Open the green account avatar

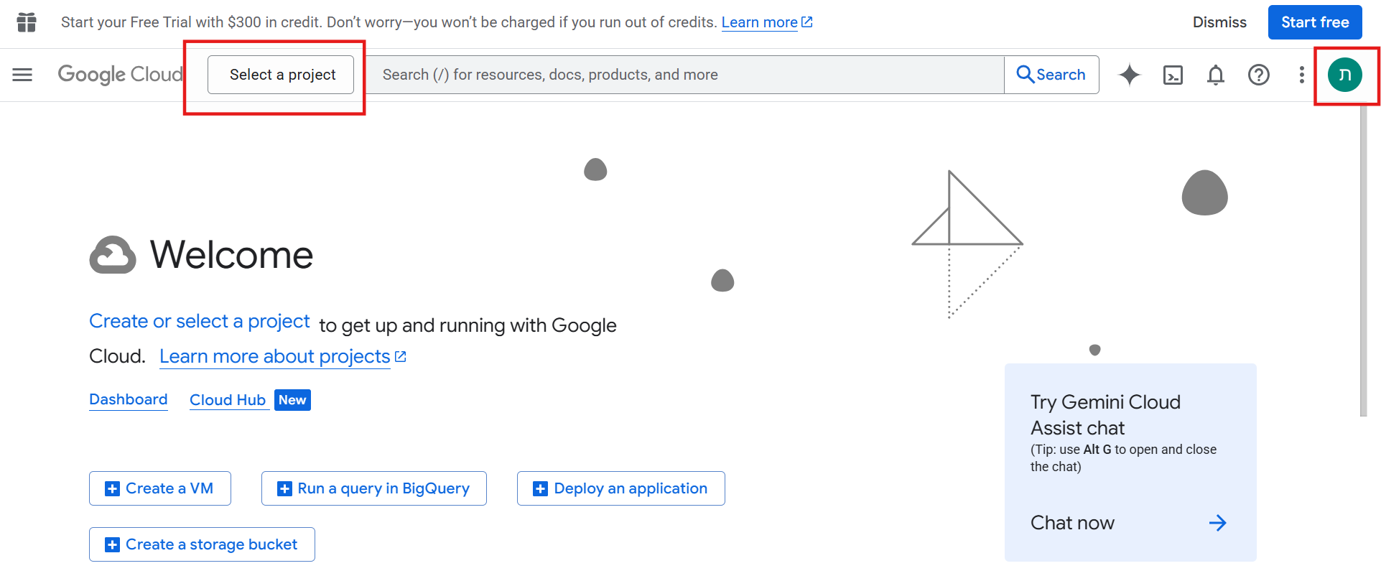tap(1344, 75)
